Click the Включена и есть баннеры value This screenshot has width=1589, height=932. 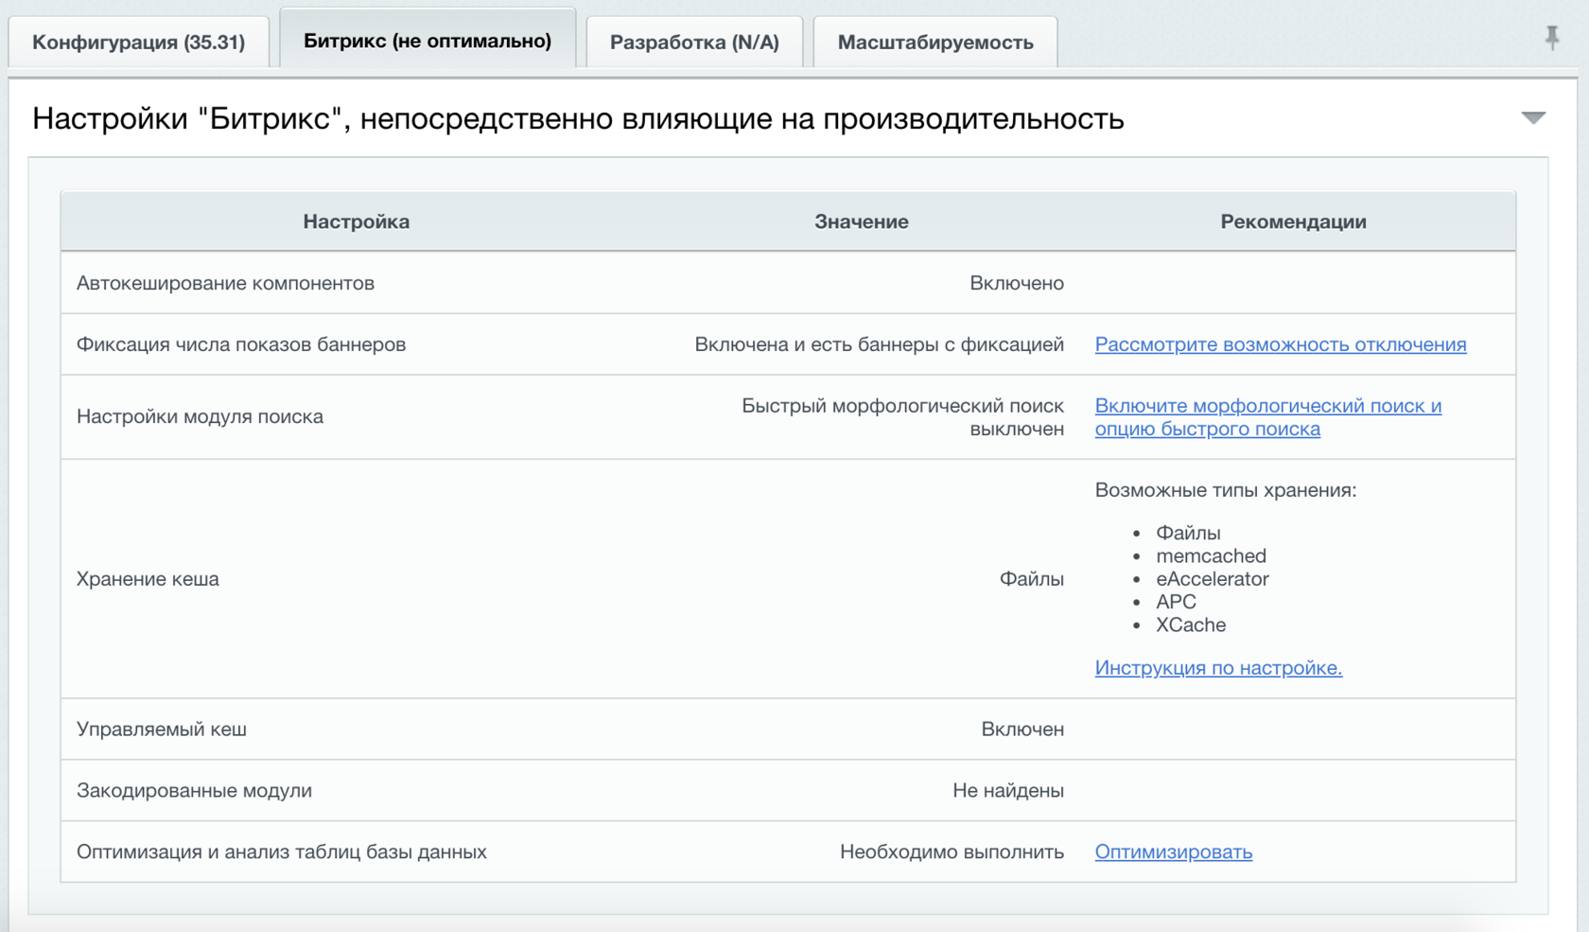click(880, 344)
